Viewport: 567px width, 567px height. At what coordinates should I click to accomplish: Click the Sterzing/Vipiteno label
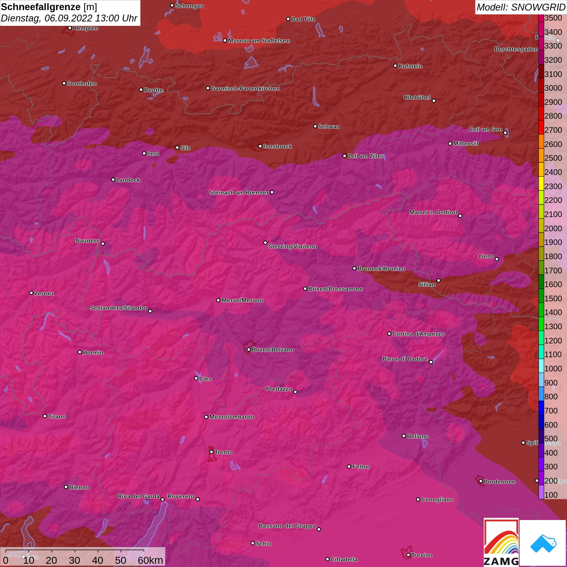(x=293, y=246)
